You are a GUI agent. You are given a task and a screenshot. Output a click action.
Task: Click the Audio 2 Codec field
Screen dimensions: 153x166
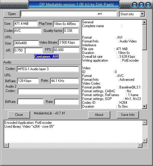48,91
